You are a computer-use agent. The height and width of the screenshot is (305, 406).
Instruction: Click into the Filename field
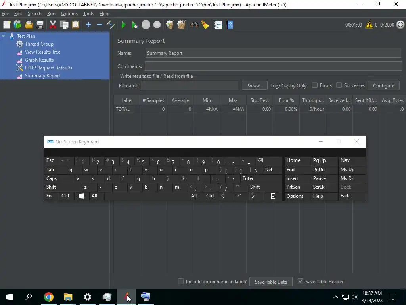[189, 86]
